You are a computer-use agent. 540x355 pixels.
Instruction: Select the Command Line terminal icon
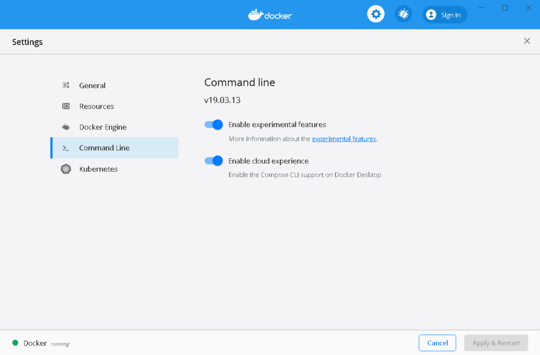(65, 148)
